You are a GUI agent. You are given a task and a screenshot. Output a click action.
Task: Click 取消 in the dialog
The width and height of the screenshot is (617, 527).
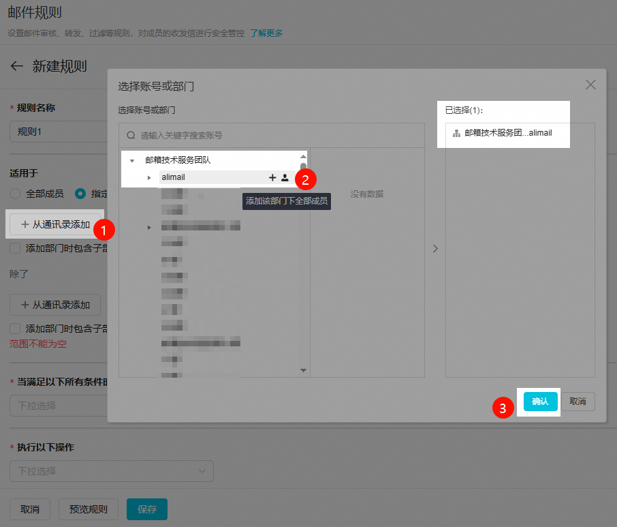(x=579, y=402)
